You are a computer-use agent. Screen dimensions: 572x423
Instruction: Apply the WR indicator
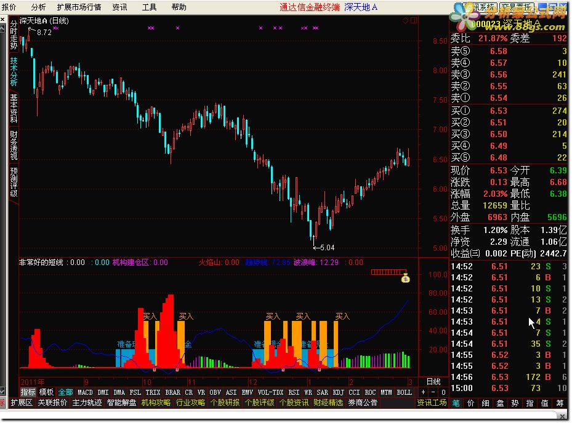(x=308, y=392)
